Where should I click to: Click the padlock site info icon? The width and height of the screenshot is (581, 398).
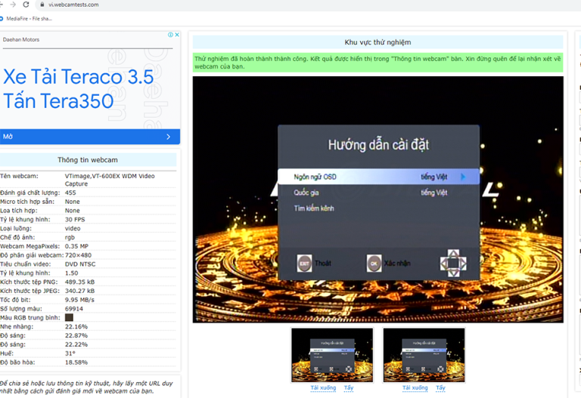click(x=42, y=5)
